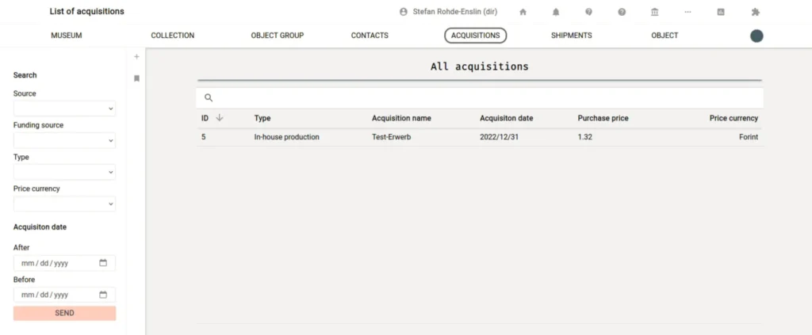Open the SHIPMENTS tab

pyautogui.click(x=571, y=36)
